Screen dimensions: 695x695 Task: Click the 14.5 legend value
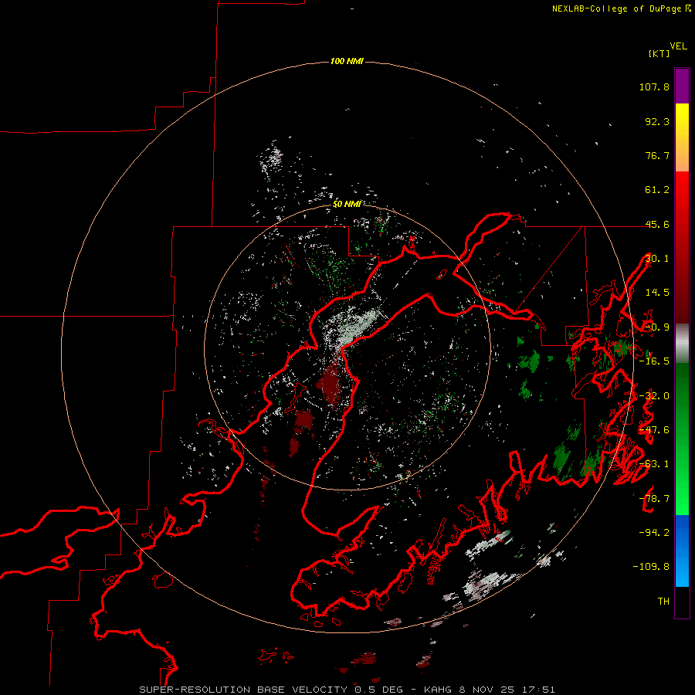[657, 293]
